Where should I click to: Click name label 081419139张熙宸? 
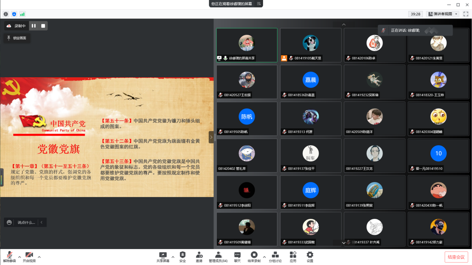tap(359, 206)
